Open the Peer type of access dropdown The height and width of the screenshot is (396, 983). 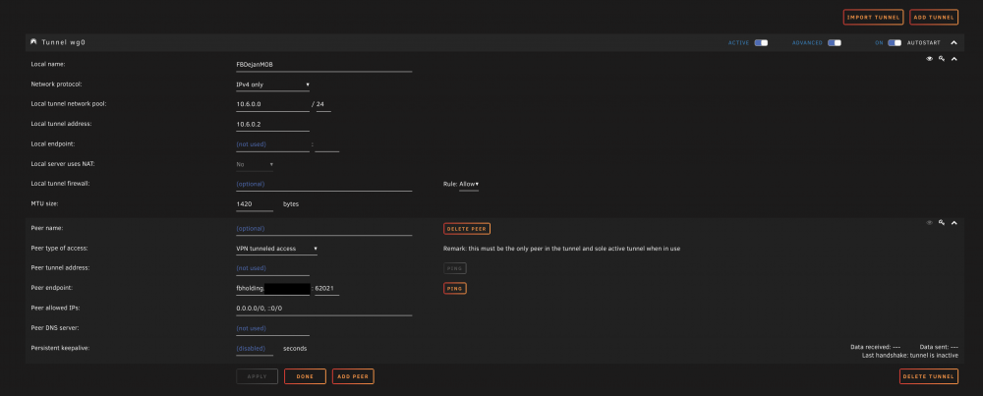[276, 249]
